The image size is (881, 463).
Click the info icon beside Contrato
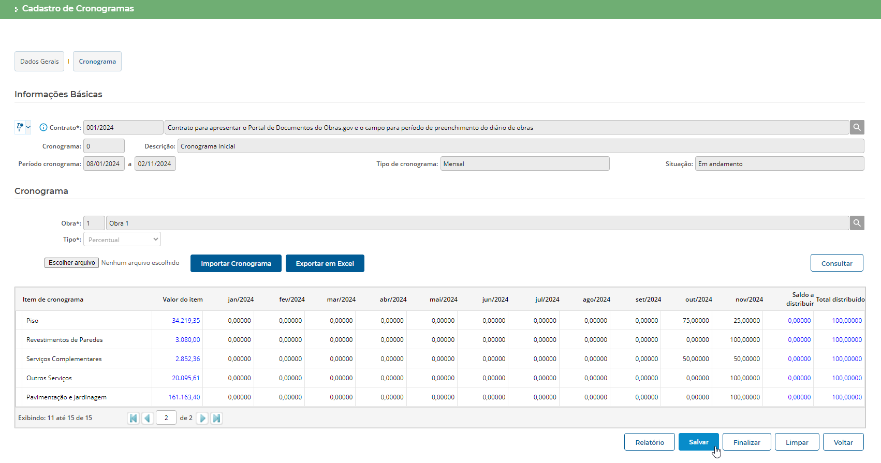(x=43, y=127)
